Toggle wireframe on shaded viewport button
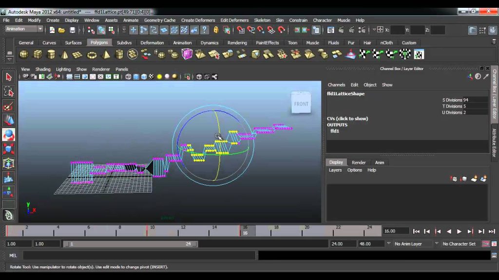The width and height of the screenshot is (499, 280). point(144,77)
